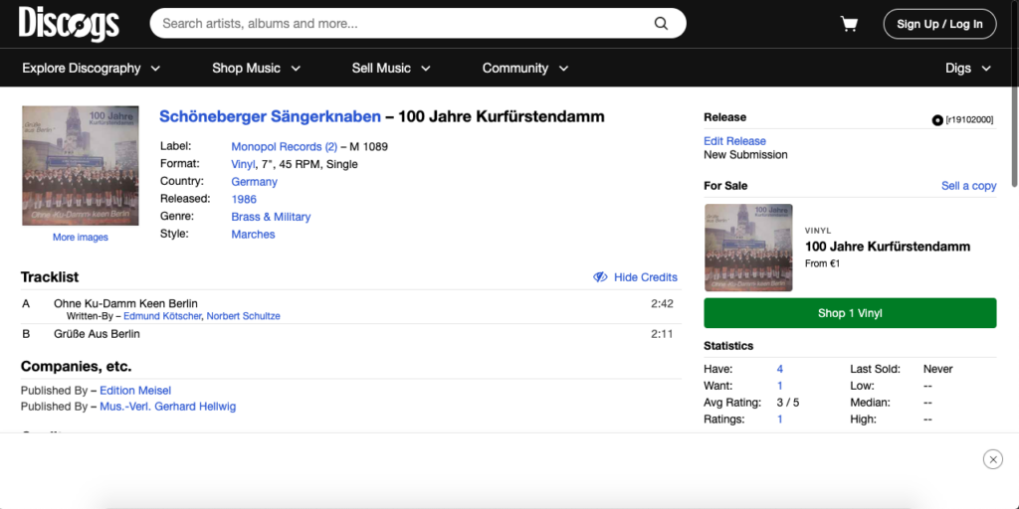Click the Want count 1

[x=779, y=386]
